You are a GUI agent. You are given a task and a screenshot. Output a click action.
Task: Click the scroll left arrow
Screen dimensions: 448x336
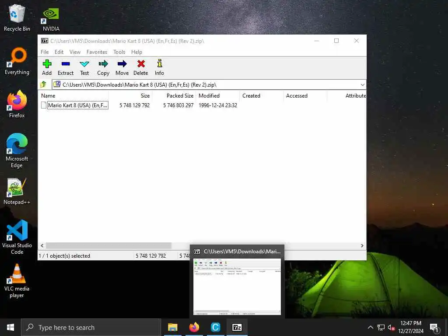point(42,246)
